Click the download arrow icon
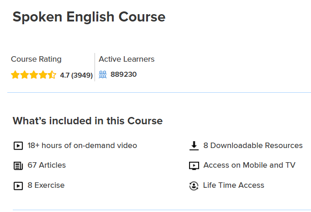311x212 pixels. pyautogui.click(x=194, y=146)
